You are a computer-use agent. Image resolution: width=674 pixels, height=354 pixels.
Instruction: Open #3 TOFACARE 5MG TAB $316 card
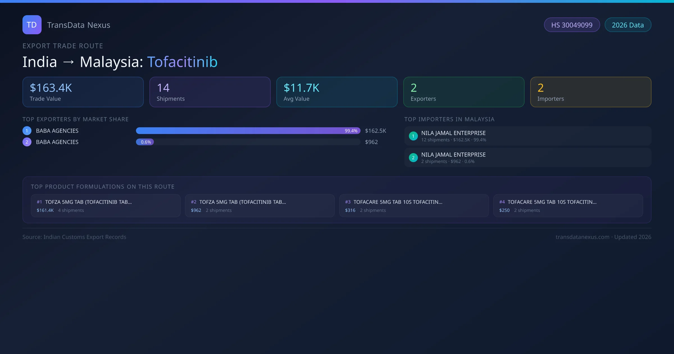tap(414, 206)
